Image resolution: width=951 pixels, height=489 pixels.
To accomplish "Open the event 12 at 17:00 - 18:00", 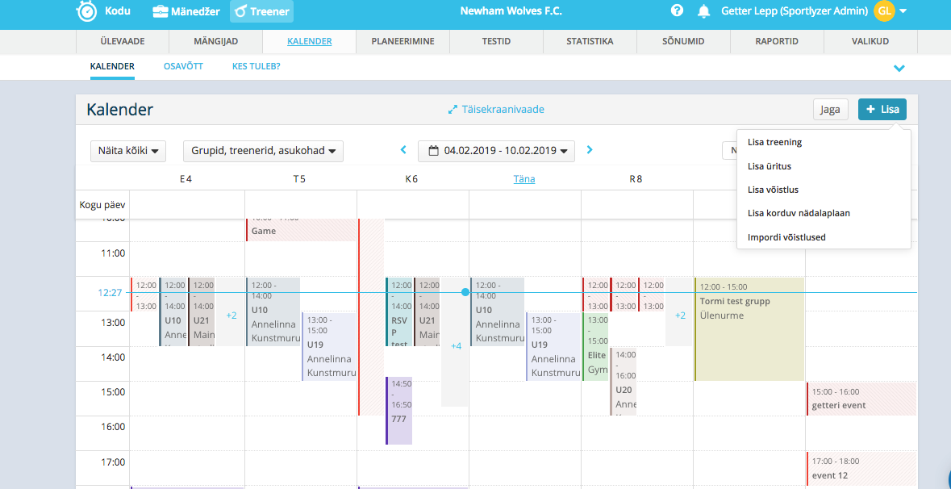I will (x=861, y=469).
